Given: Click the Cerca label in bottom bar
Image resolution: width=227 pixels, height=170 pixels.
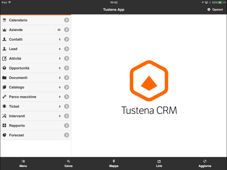Looking at the screenshot, I should coord(69,166).
